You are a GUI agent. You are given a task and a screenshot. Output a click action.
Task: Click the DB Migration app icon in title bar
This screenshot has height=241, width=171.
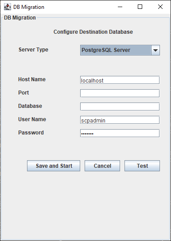pyautogui.click(x=8, y=7)
